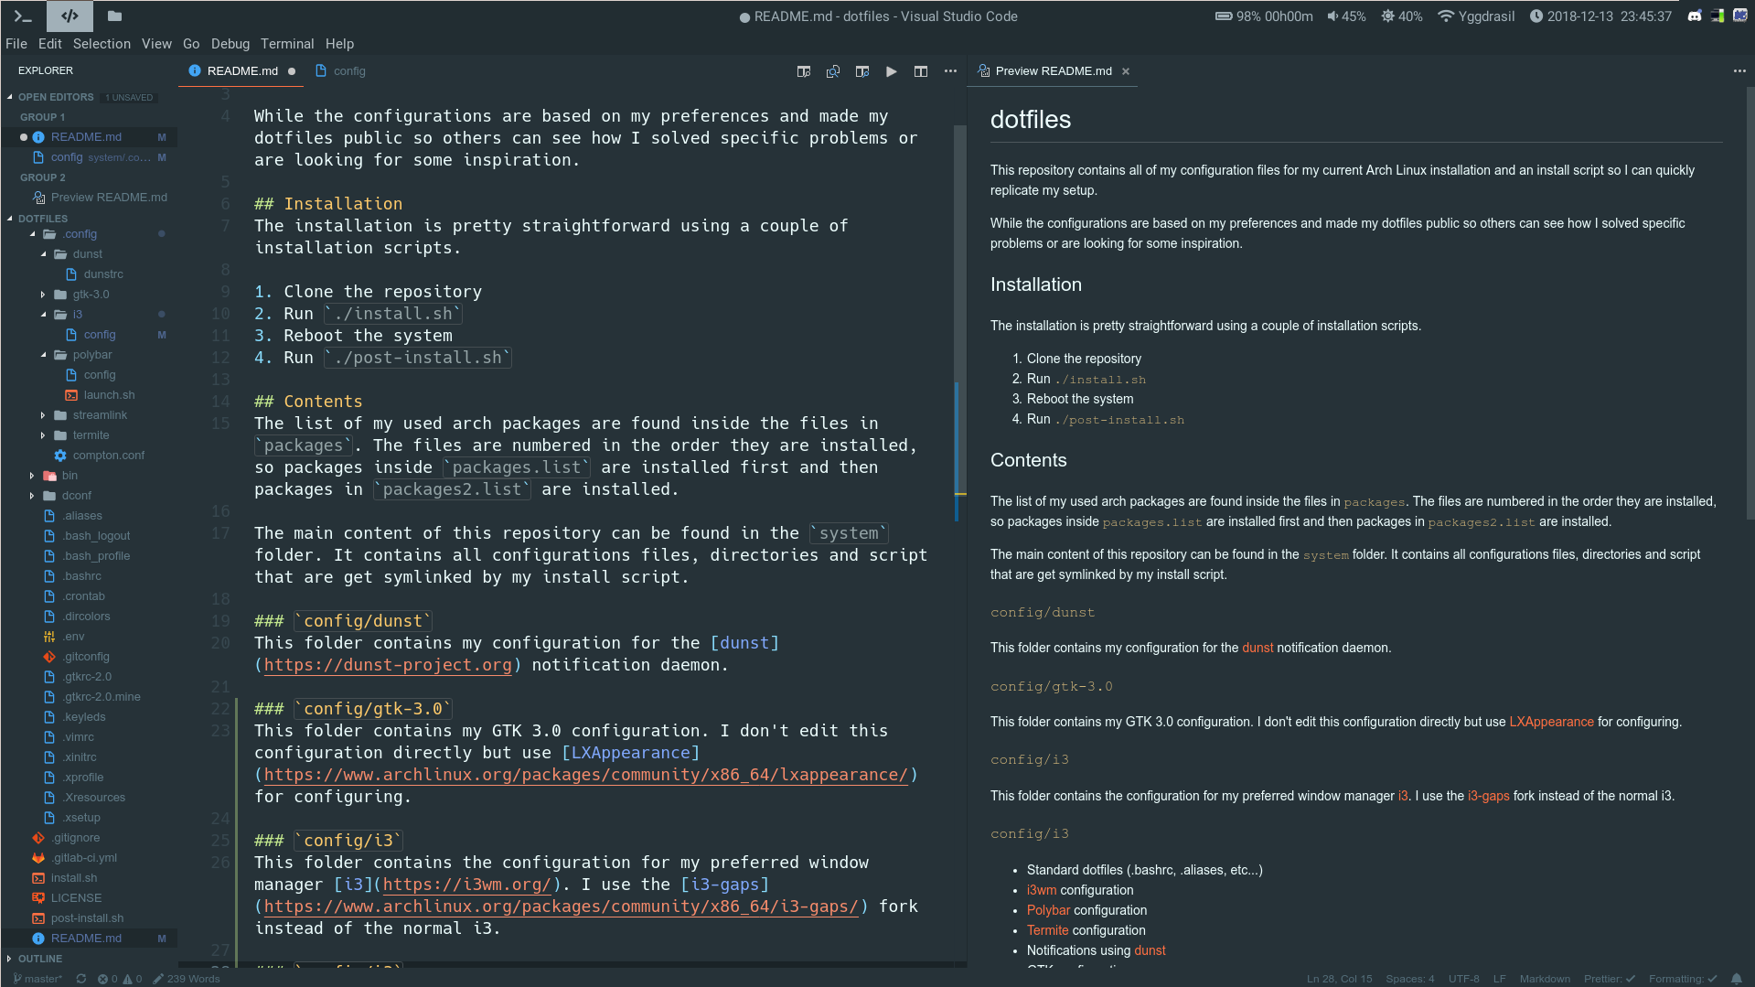This screenshot has height=987, width=1755.
Task: Click the 40% brightness indicator
Action: coord(1402,16)
